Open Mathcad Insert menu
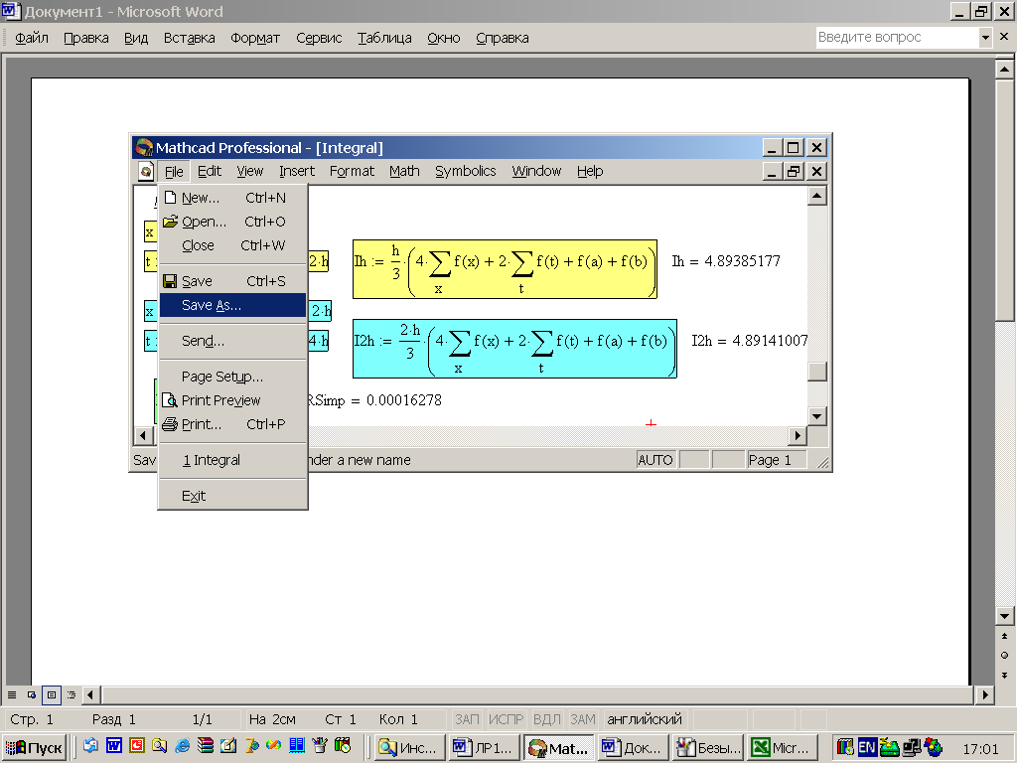The image size is (1017, 763). 297,171
